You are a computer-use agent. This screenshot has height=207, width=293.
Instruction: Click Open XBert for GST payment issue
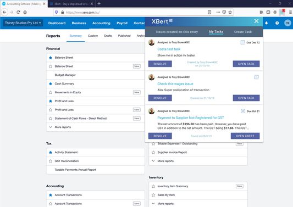click(245, 136)
